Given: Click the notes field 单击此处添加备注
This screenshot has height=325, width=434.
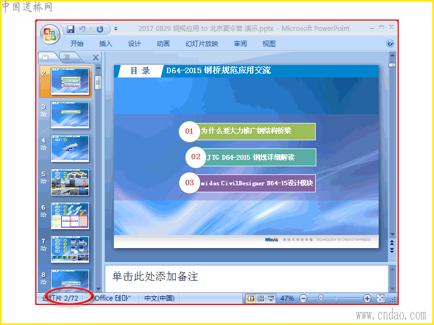Looking at the screenshot, I should click(x=155, y=276).
